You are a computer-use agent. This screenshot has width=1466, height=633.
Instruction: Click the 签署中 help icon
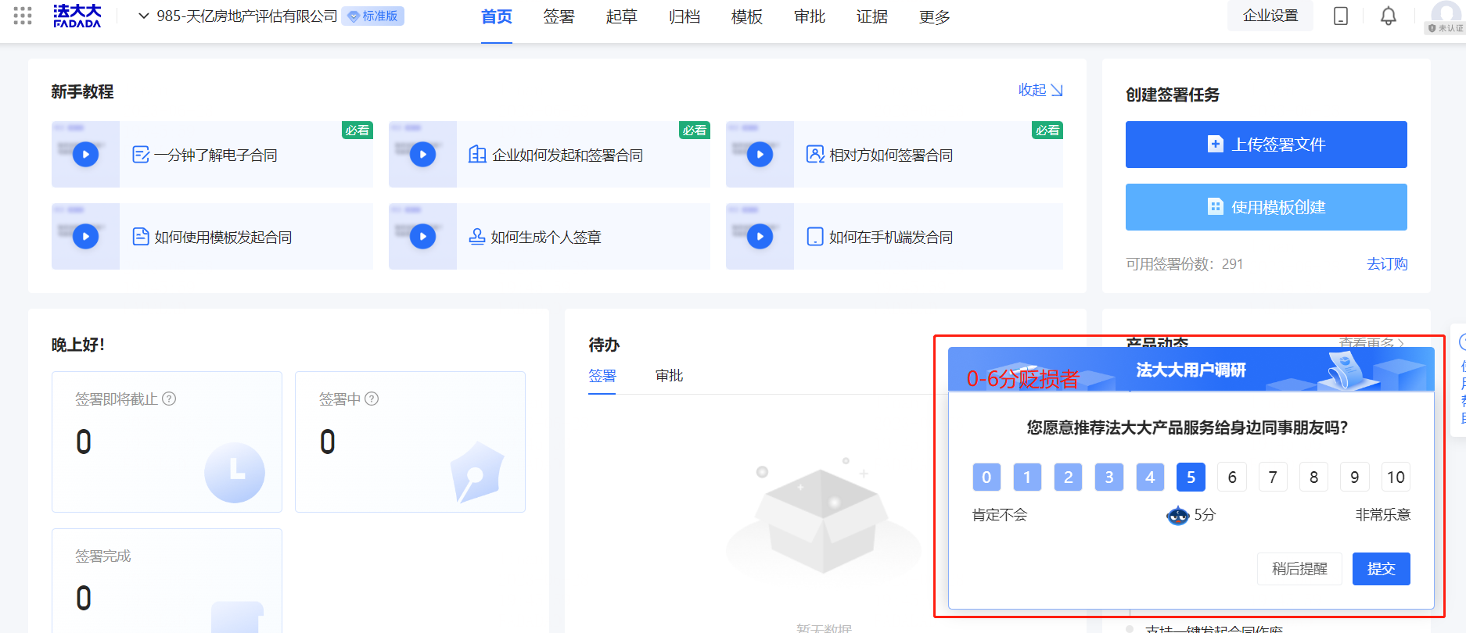click(372, 399)
